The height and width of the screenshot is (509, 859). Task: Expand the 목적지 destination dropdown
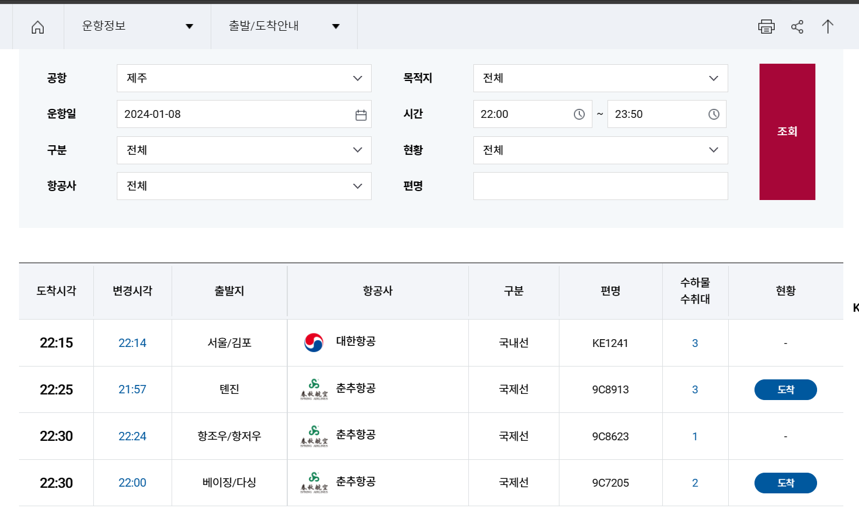714,78
